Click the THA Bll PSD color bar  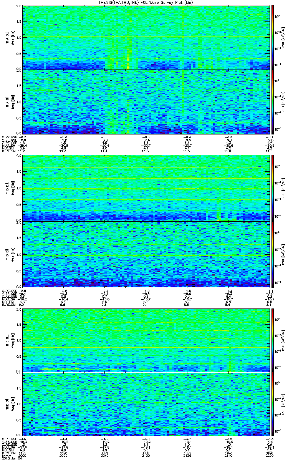(x=273, y=102)
